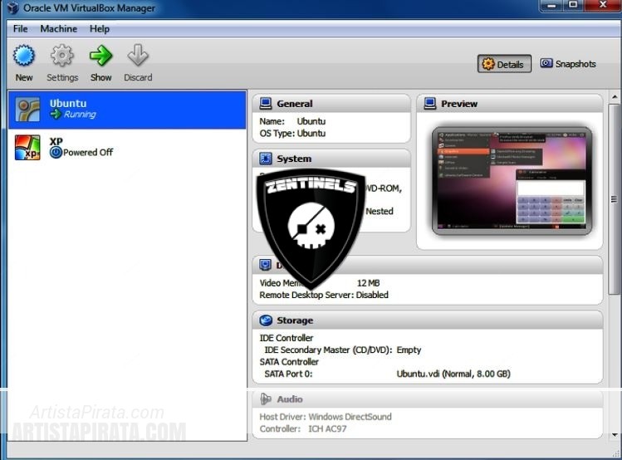Click 'Host Driver: Windows DirectSound' text
Viewport: 622px width, 460px height.
coord(326,417)
